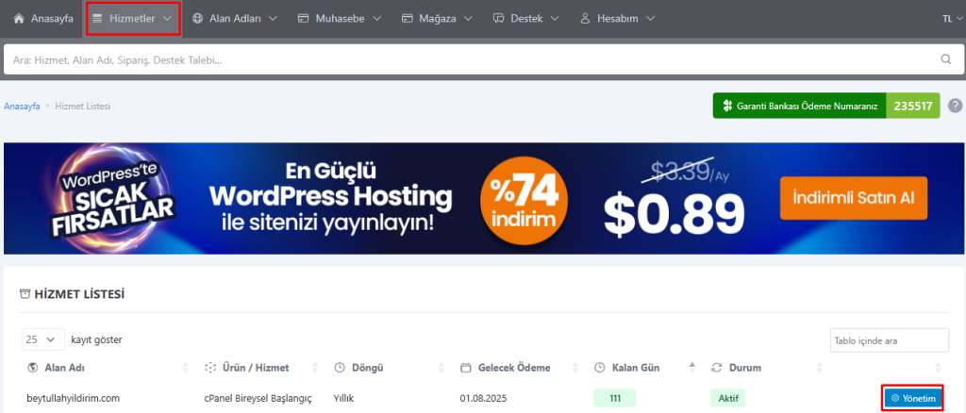This screenshot has width=966, height=413.
Task: Open the 25 records-per-page dropdown
Action: [43, 339]
